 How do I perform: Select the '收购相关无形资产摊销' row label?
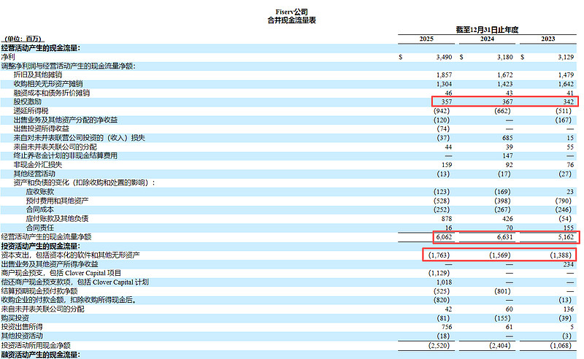pyautogui.click(x=48, y=84)
